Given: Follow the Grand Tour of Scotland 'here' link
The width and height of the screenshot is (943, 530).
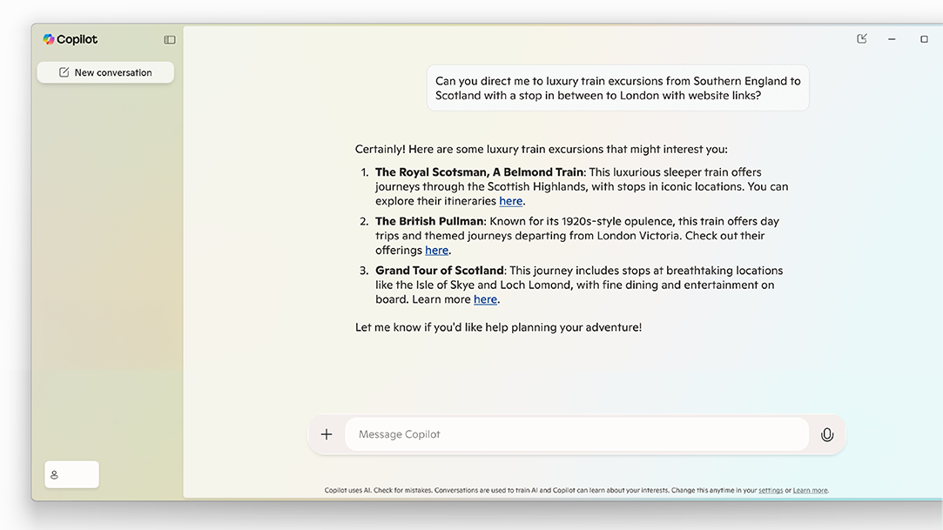Looking at the screenshot, I should (485, 299).
